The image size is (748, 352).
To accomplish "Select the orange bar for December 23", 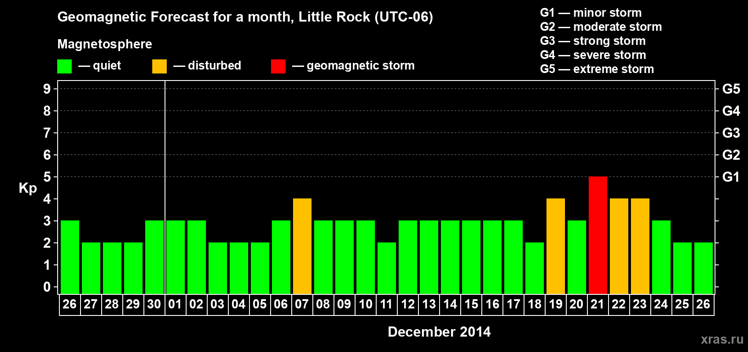I will pos(640,246).
